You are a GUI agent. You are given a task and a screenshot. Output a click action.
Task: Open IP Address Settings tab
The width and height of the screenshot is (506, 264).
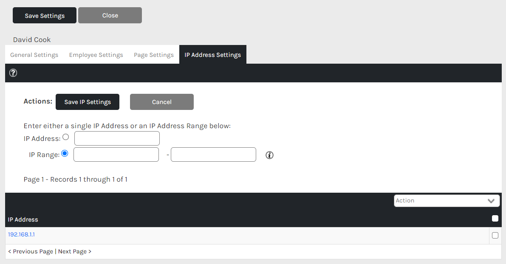click(213, 55)
